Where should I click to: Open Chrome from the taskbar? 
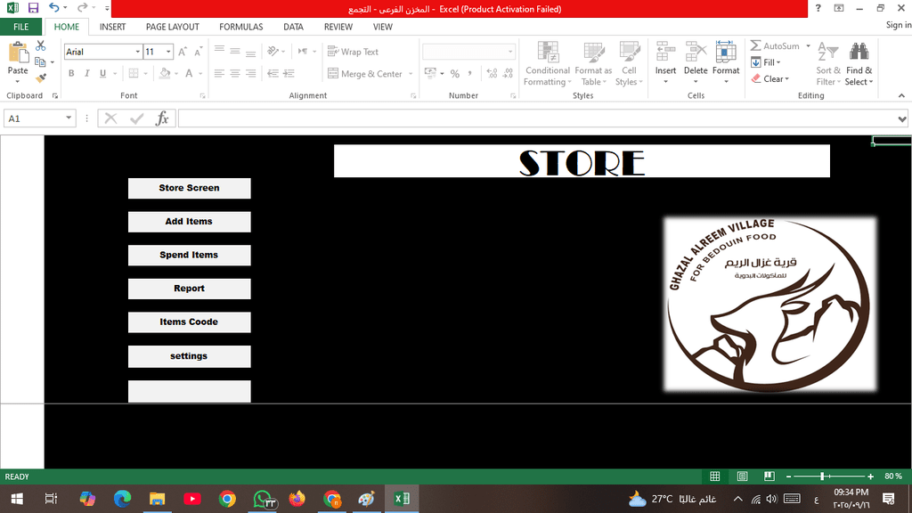tap(227, 499)
